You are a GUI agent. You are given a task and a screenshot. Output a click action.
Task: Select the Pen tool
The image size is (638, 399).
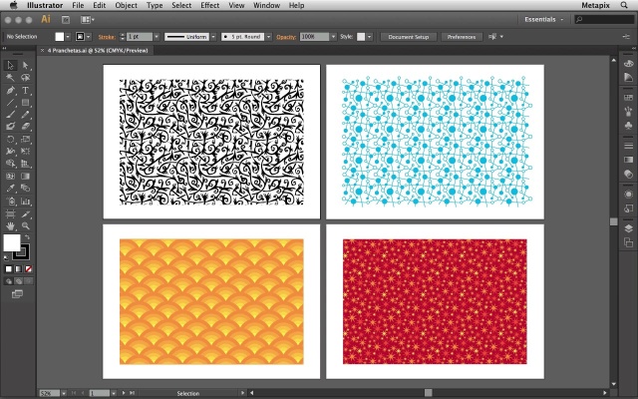10,90
